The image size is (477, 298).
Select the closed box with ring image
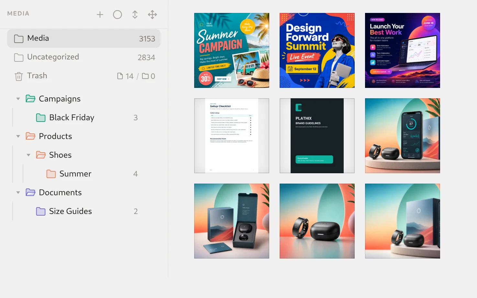coord(403,221)
